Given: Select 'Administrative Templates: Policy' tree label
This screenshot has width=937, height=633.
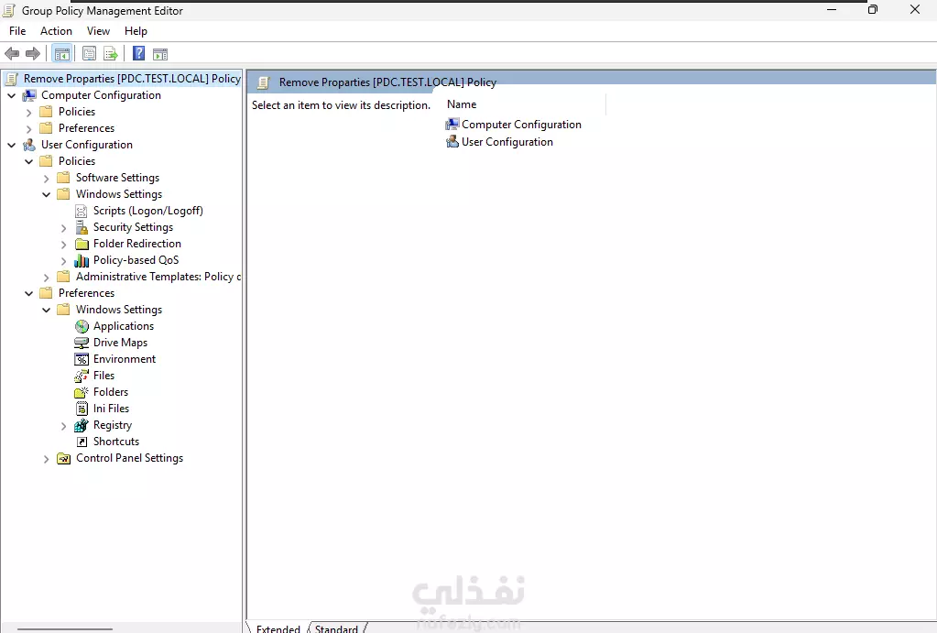Looking at the screenshot, I should click(158, 277).
